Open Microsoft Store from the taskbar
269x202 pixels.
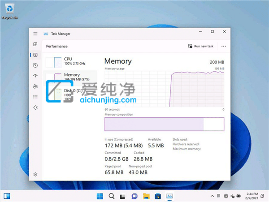[158, 196]
